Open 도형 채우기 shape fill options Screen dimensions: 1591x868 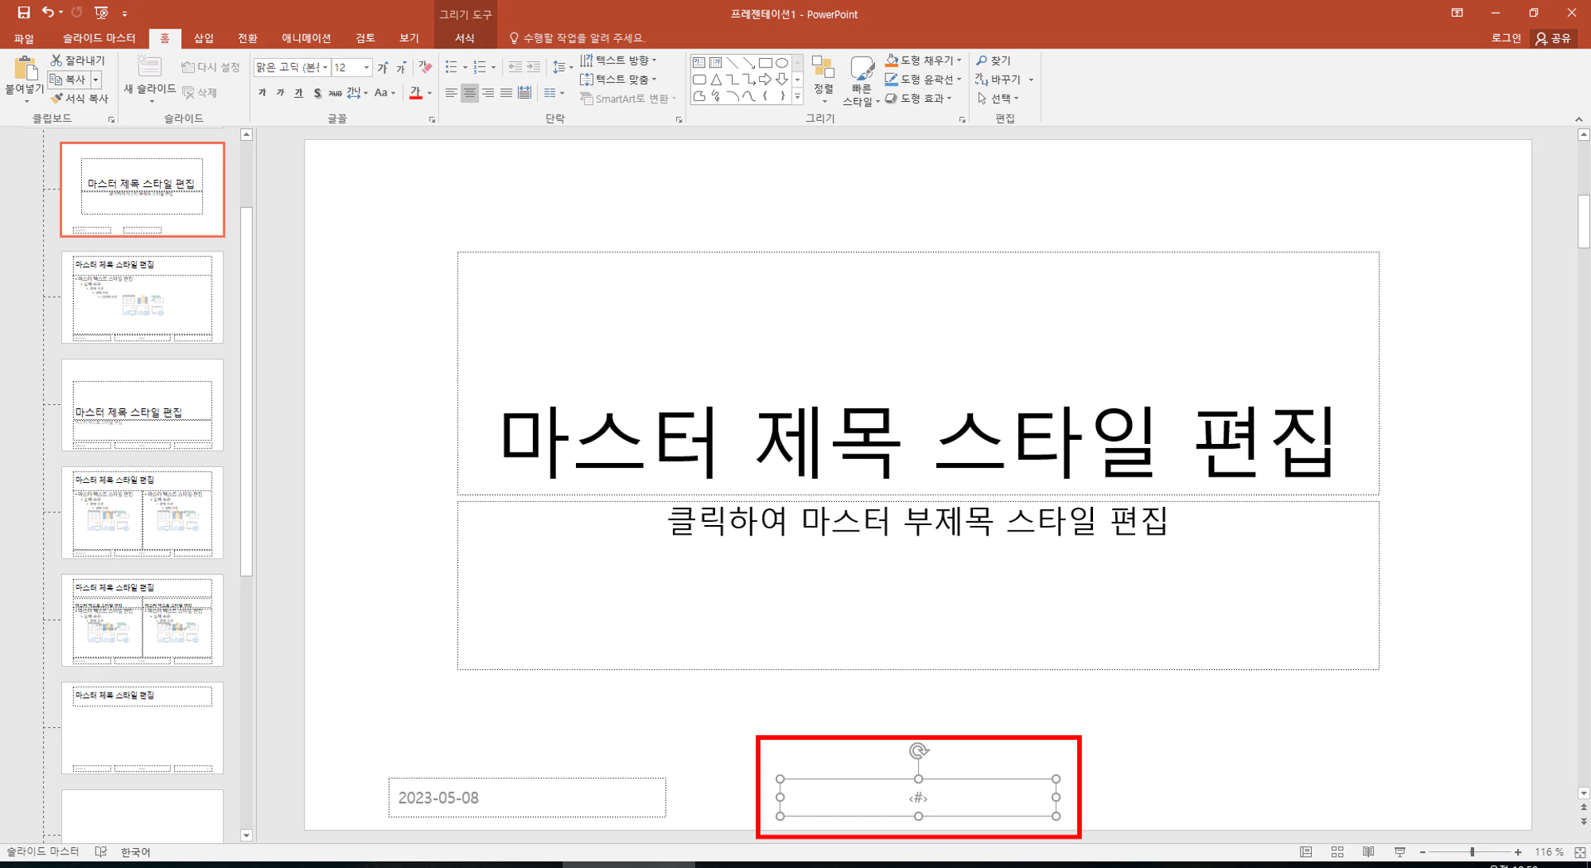[924, 60]
